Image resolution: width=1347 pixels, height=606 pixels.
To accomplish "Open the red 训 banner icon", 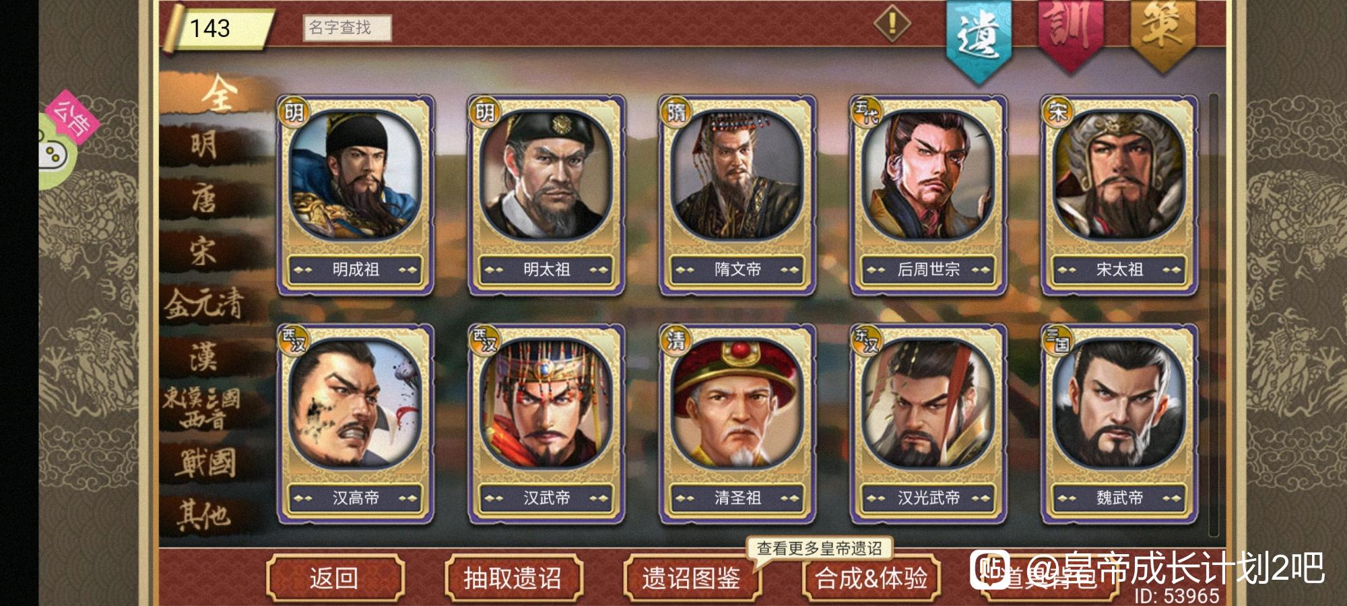I will coord(1070,34).
